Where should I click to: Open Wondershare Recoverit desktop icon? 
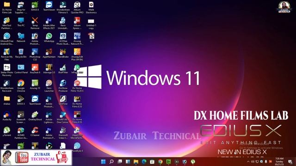(x=7, y=86)
